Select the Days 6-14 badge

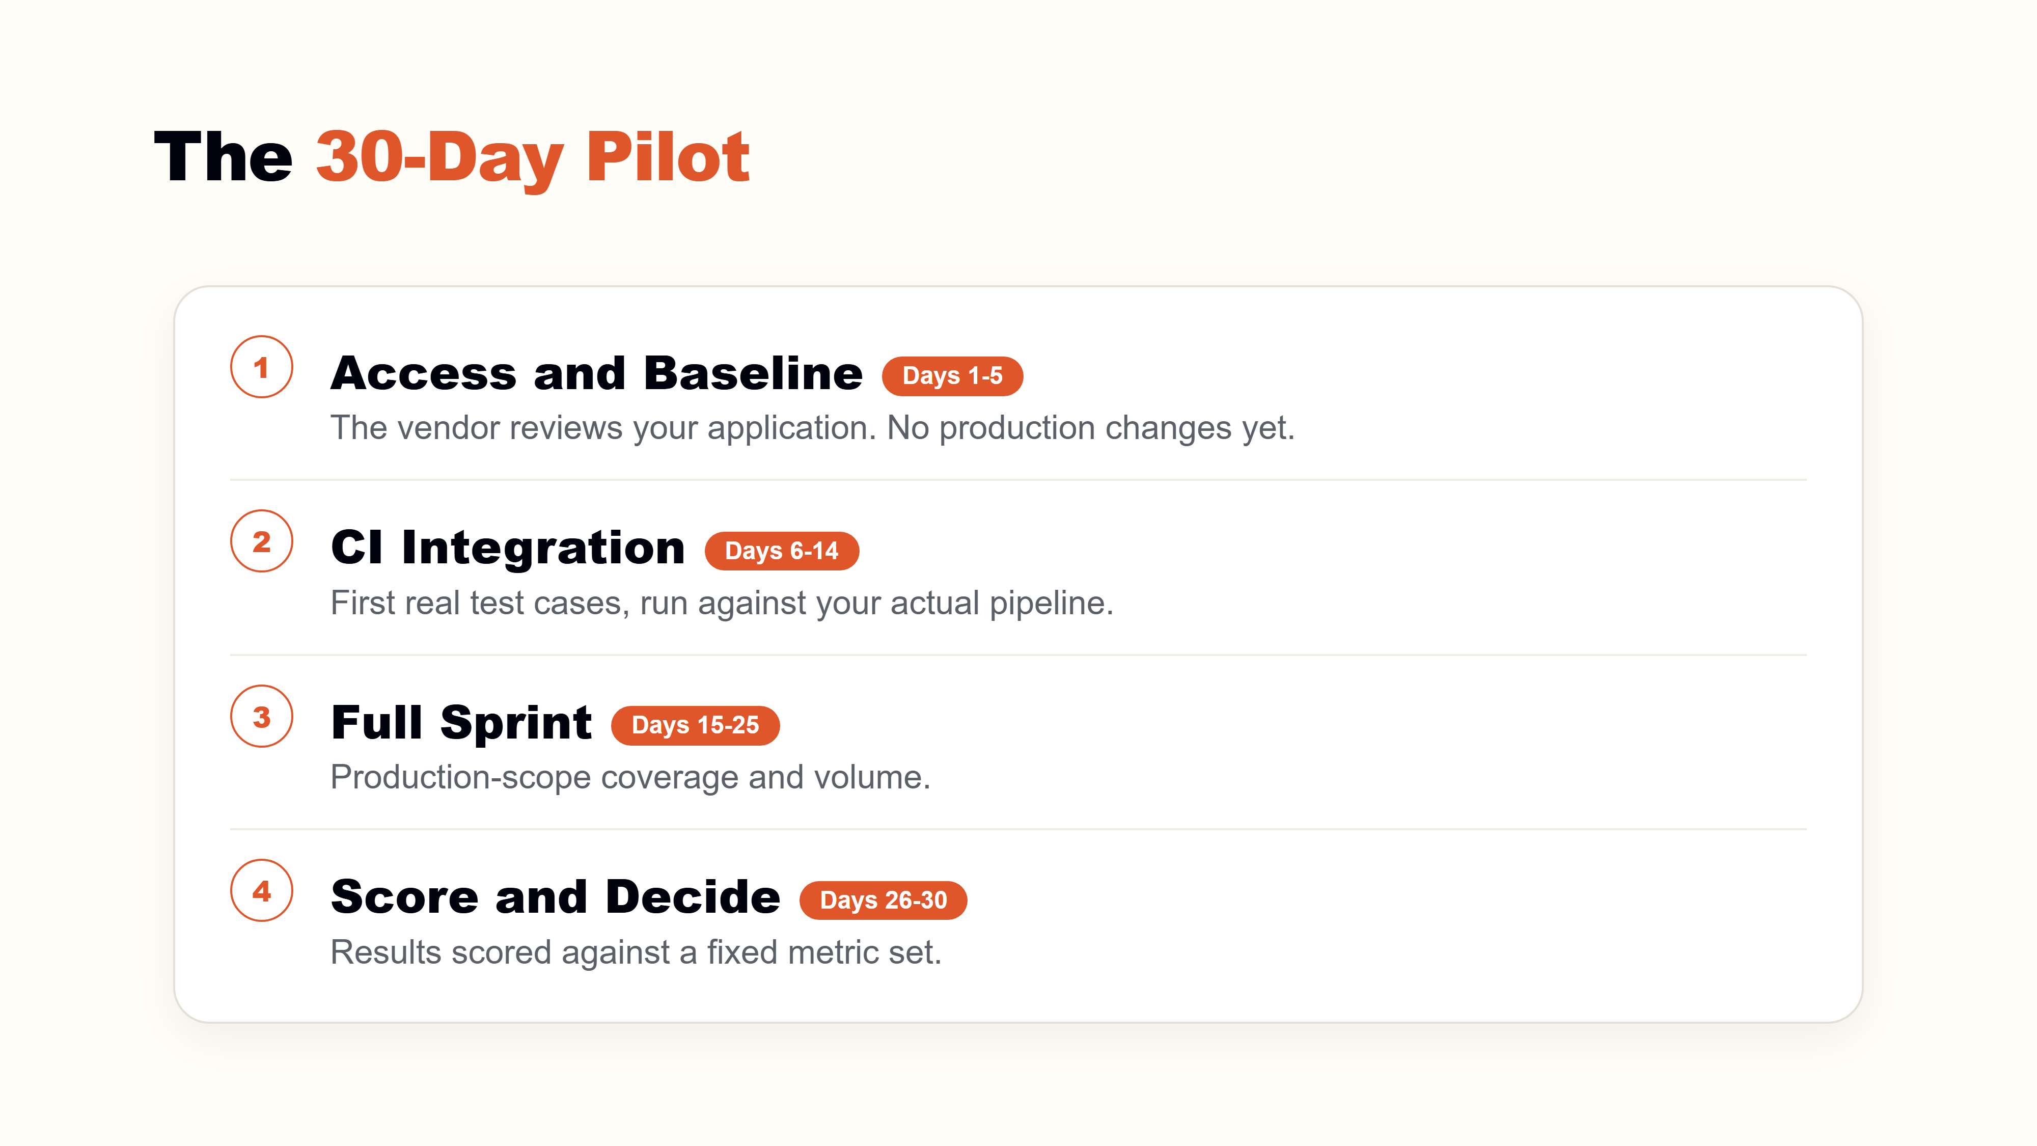(781, 551)
